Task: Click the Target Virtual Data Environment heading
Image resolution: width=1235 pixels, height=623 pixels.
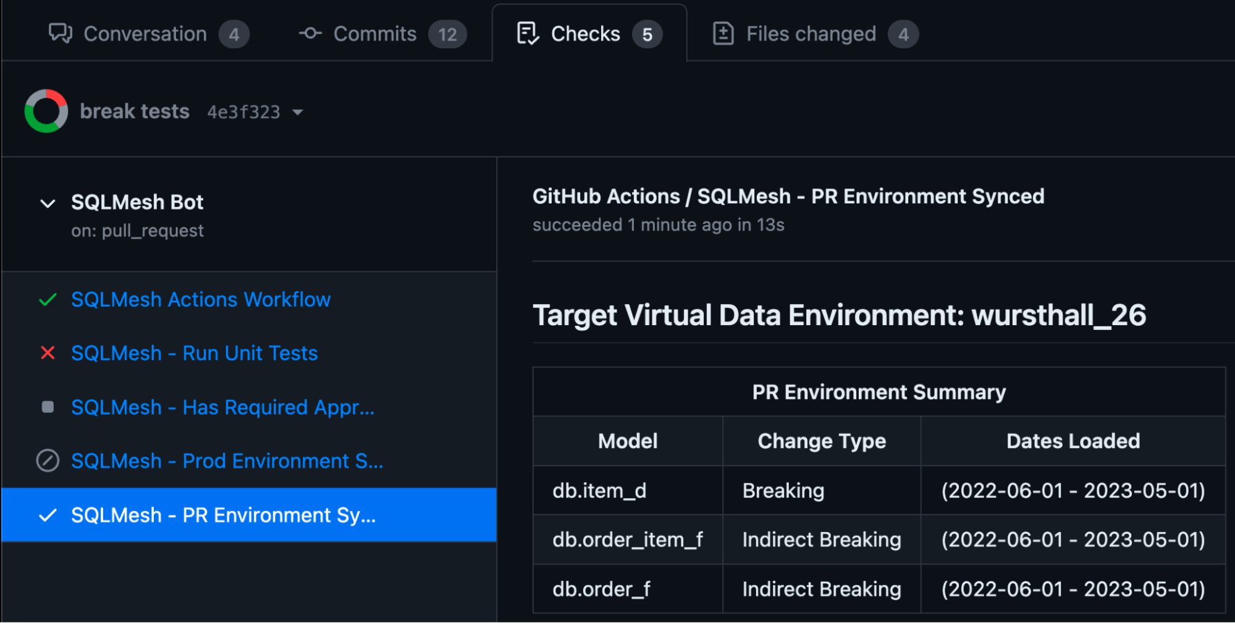Action: tap(839, 316)
